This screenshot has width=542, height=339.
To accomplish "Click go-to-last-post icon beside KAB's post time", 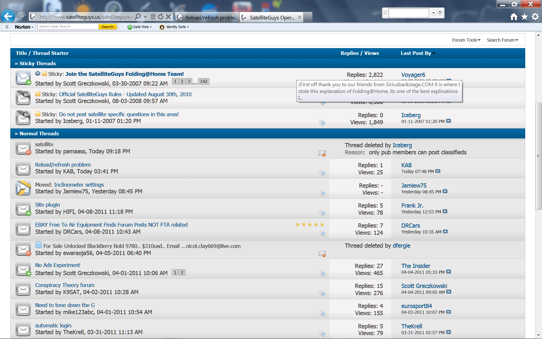I will 438,171.
